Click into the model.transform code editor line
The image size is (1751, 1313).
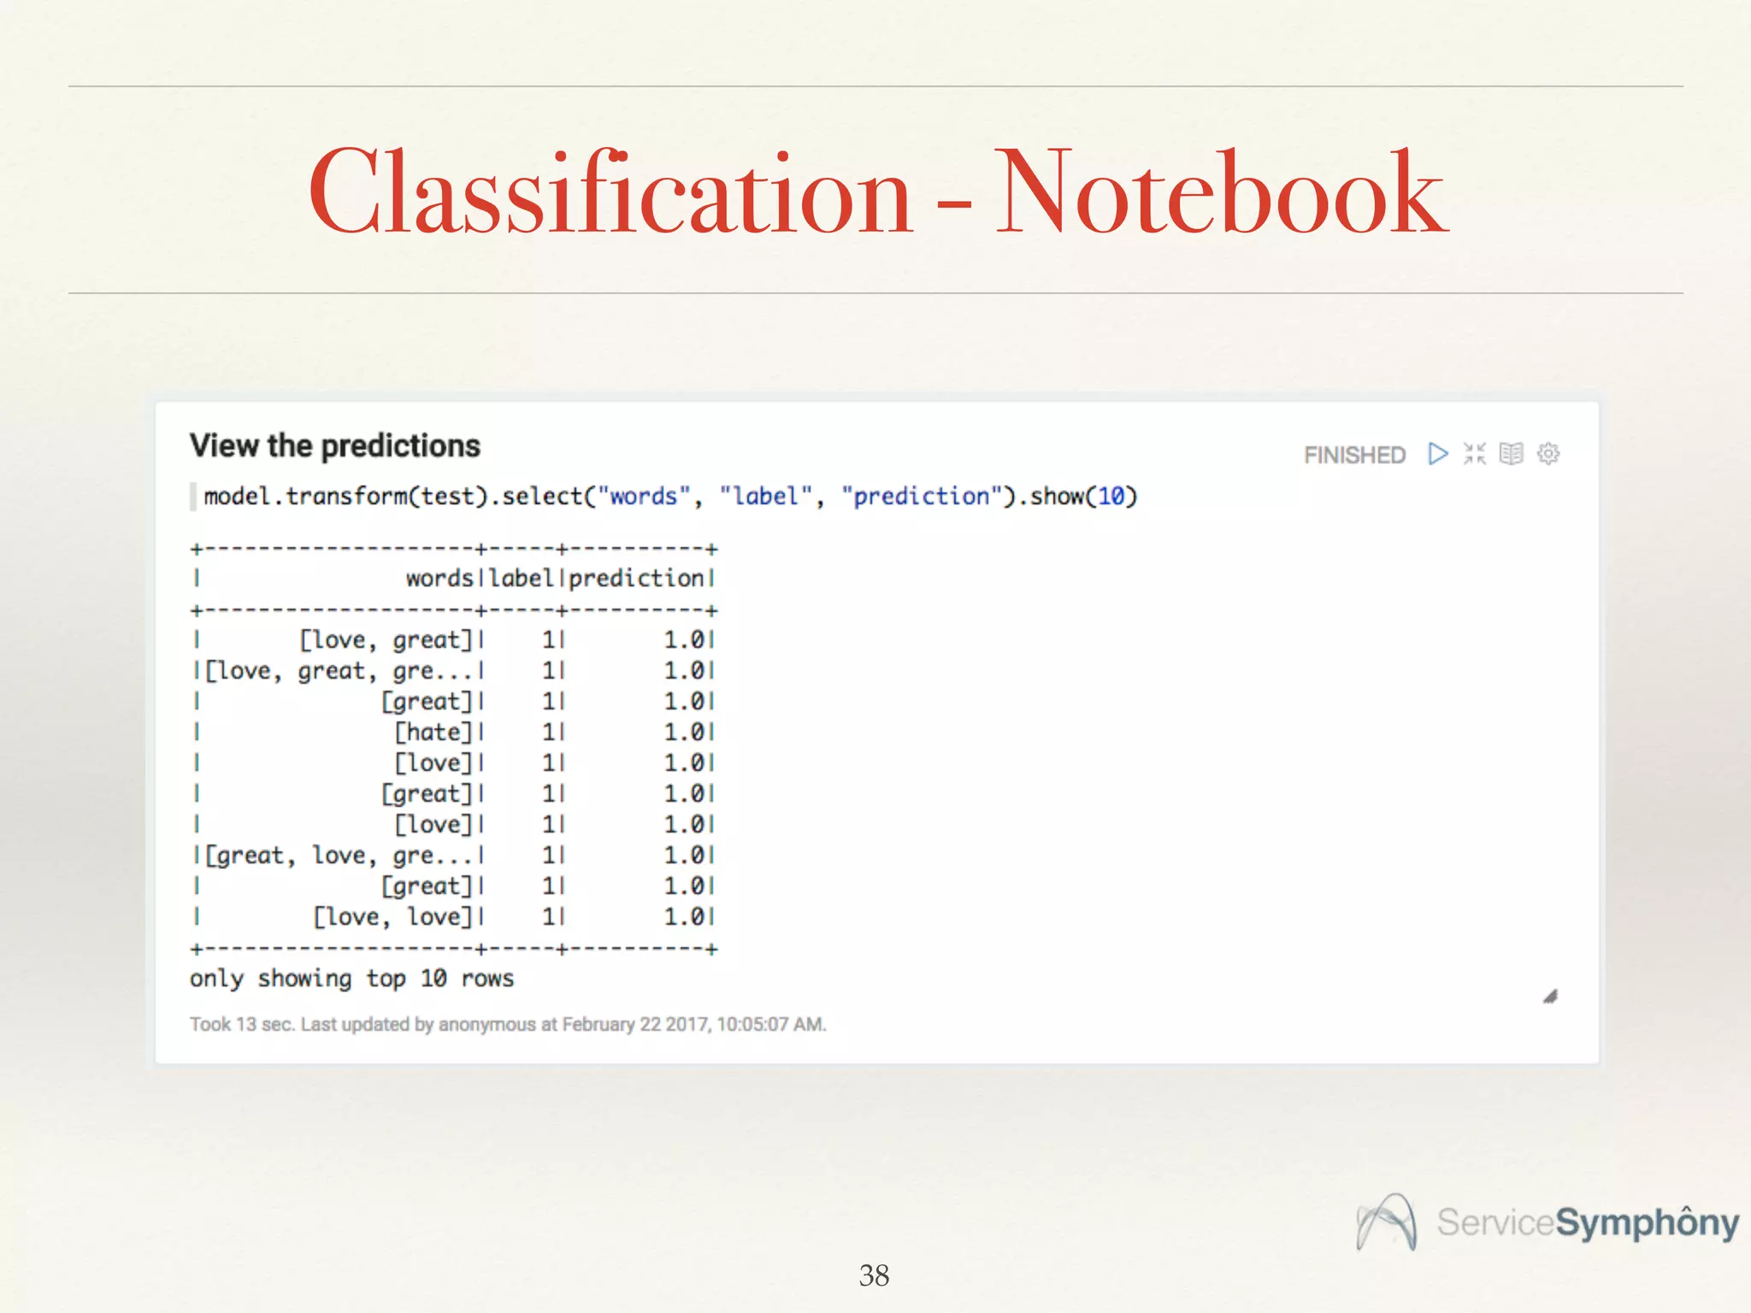[669, 497]
